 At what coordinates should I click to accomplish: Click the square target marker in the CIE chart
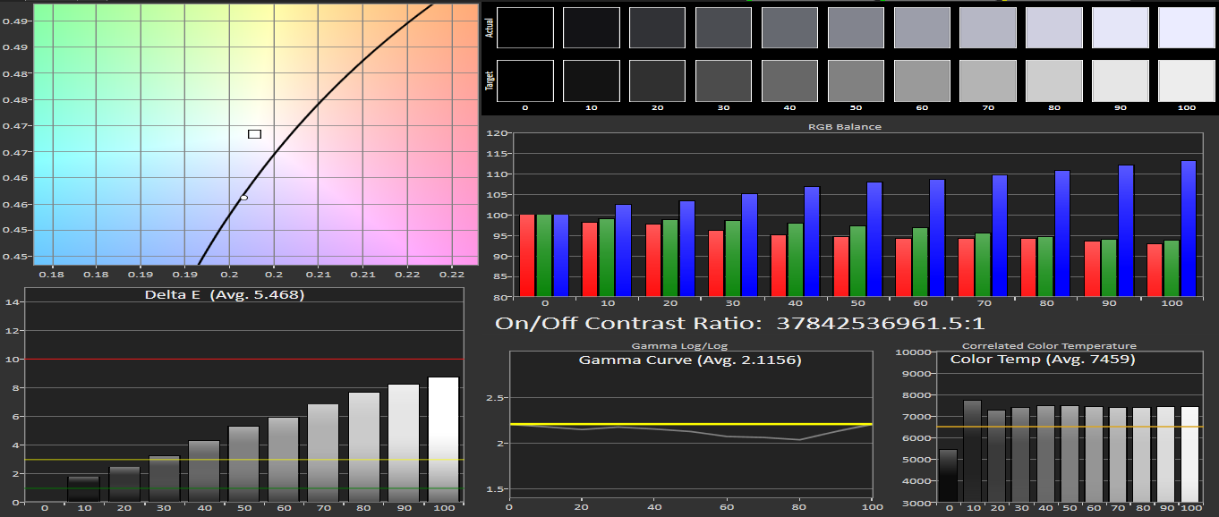pyautogui.click(x=254, y=134)
